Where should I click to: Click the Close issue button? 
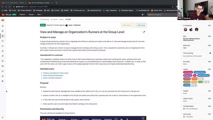(x=126, y=25)
